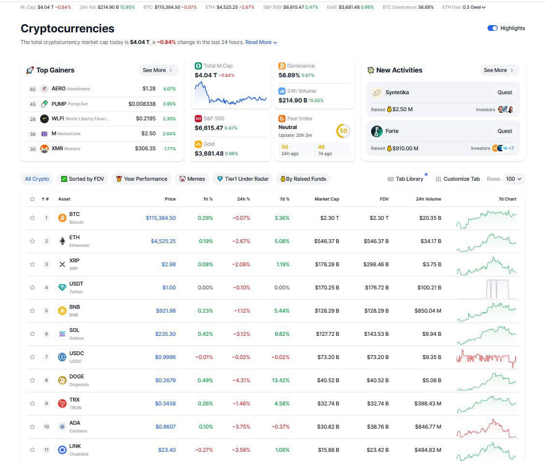
Task: Click the Fear Index icon
Action: pos(282,118)
